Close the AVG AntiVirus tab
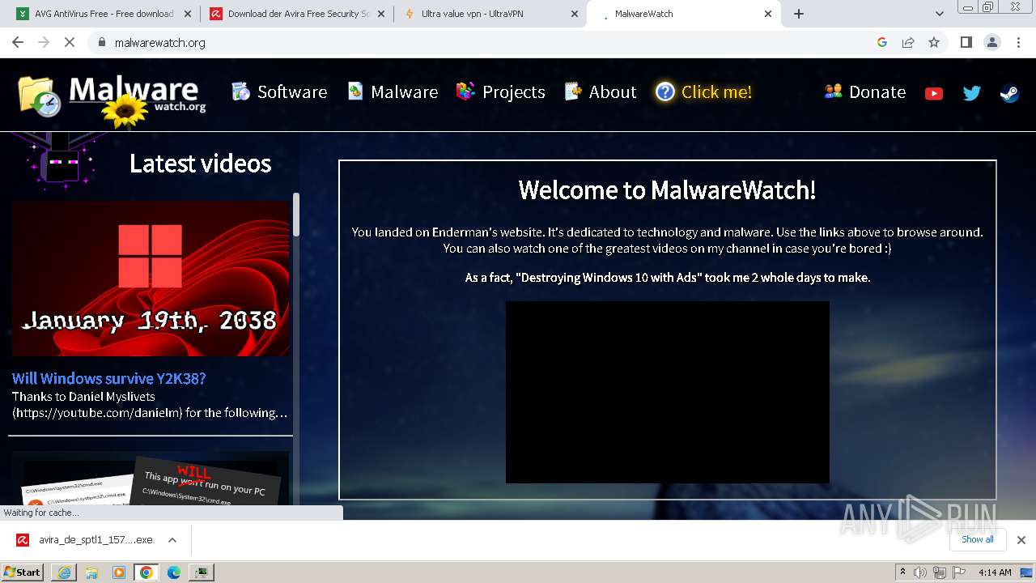 click(188, 14)
